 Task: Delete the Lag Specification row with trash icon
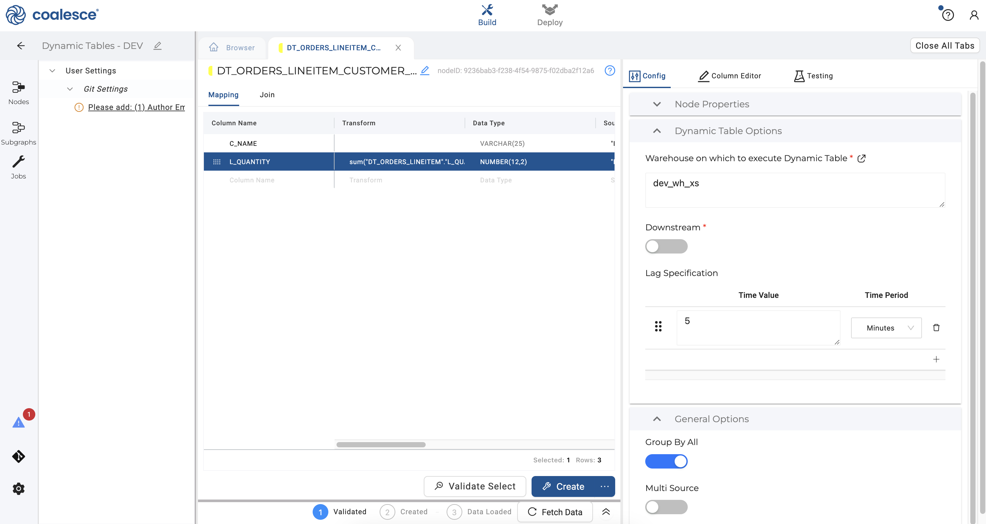936,328
